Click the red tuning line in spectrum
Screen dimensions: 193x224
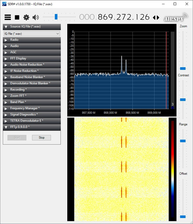point(166,70)
